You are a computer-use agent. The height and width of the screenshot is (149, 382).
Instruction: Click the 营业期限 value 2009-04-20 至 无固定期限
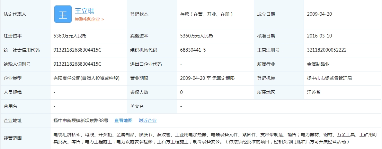tap(208, 78)
